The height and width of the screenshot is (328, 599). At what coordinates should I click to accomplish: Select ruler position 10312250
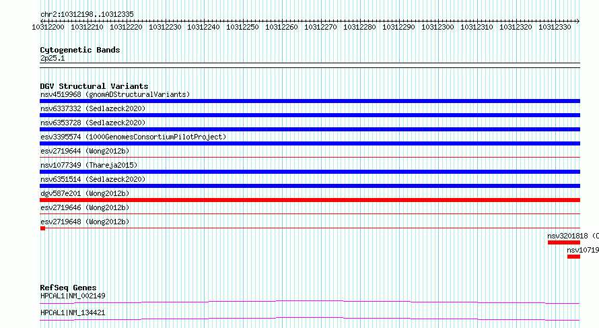[242, 27]
